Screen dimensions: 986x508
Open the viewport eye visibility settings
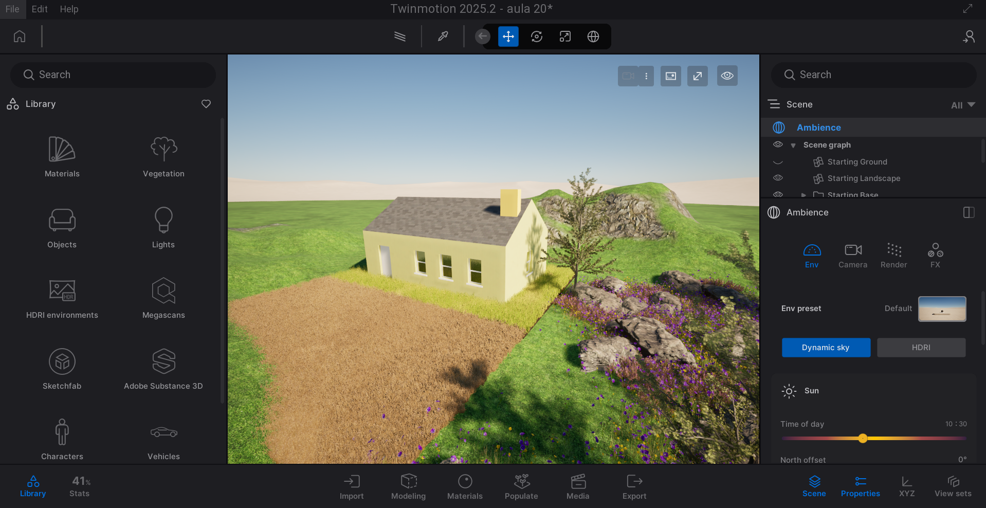click(727, 76)
